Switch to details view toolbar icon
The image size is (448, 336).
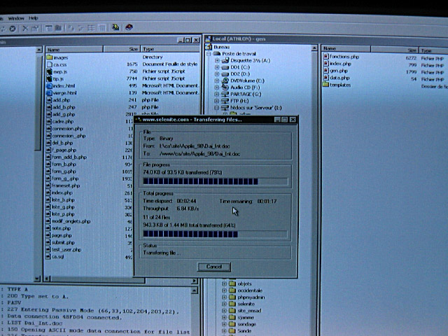point(101,28)
